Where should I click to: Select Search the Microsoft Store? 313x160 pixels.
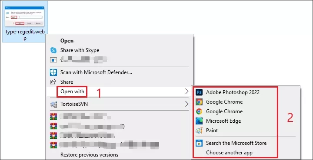[x=236, y=143]
